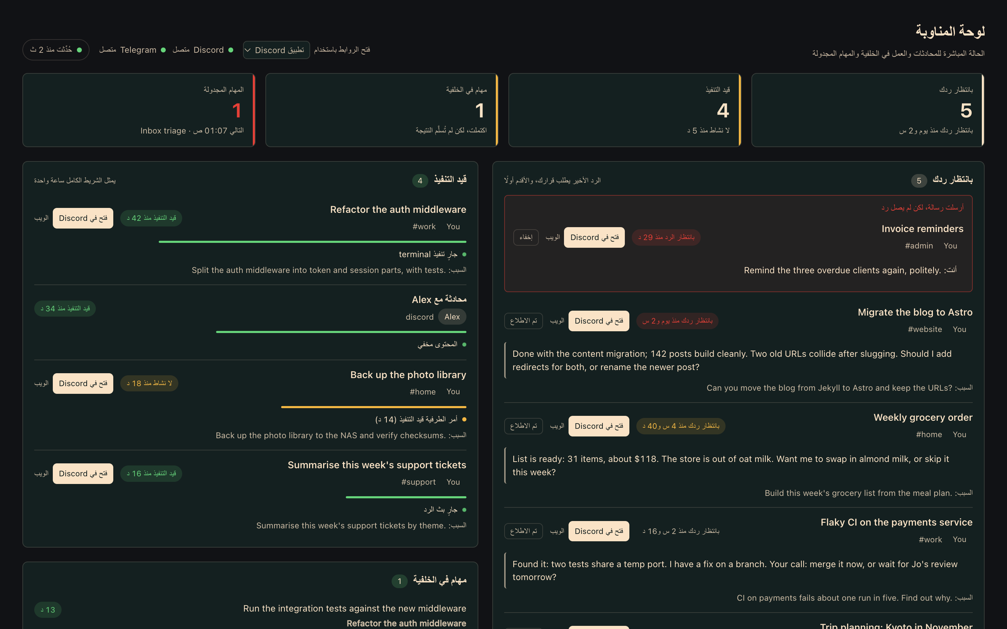Viewport: 1007px width, 629px height.
Task: Click the background tasks count badge 1
Action: point(399,581)
